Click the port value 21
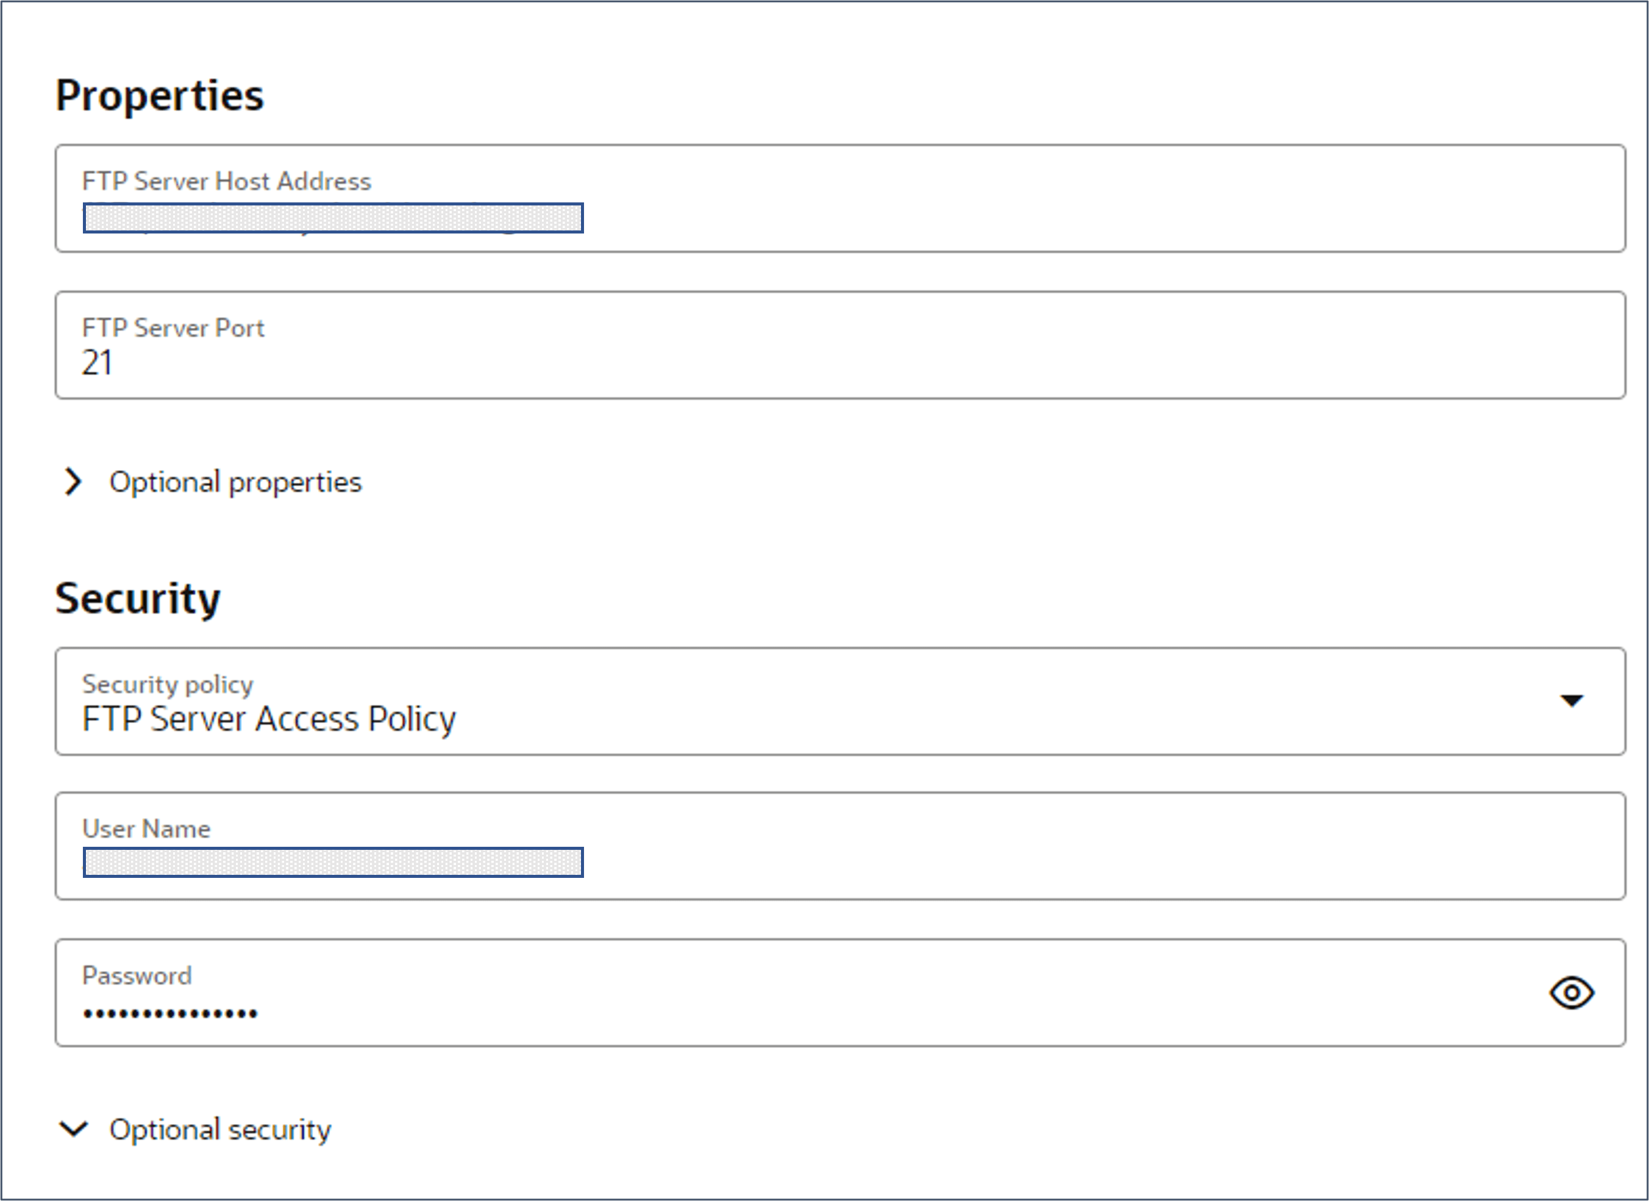Viewport: 1649px width, 1201px height. tap(98, 363)
